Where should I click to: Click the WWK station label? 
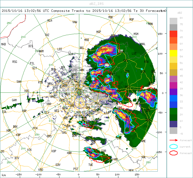109,60
